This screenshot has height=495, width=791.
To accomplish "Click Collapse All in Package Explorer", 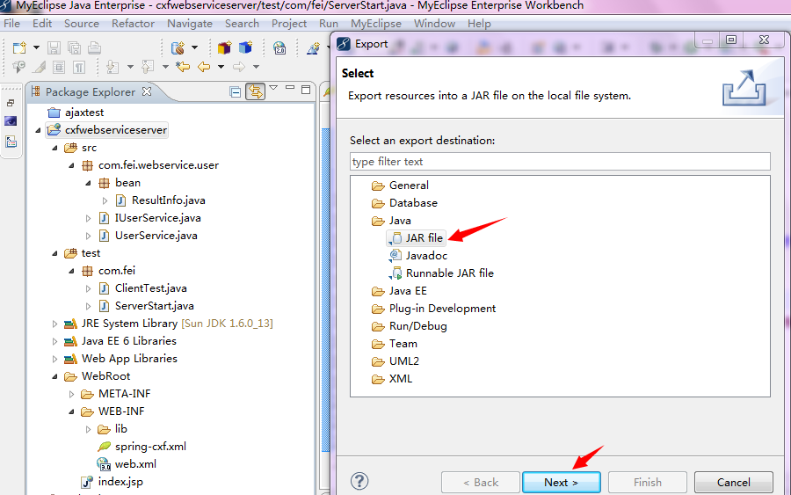I will pos(235,91).
